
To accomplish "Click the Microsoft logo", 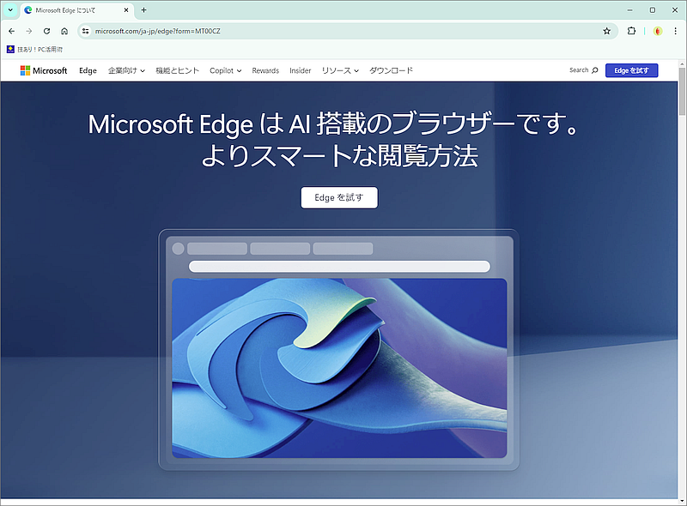I will click(x=44, y=70).
